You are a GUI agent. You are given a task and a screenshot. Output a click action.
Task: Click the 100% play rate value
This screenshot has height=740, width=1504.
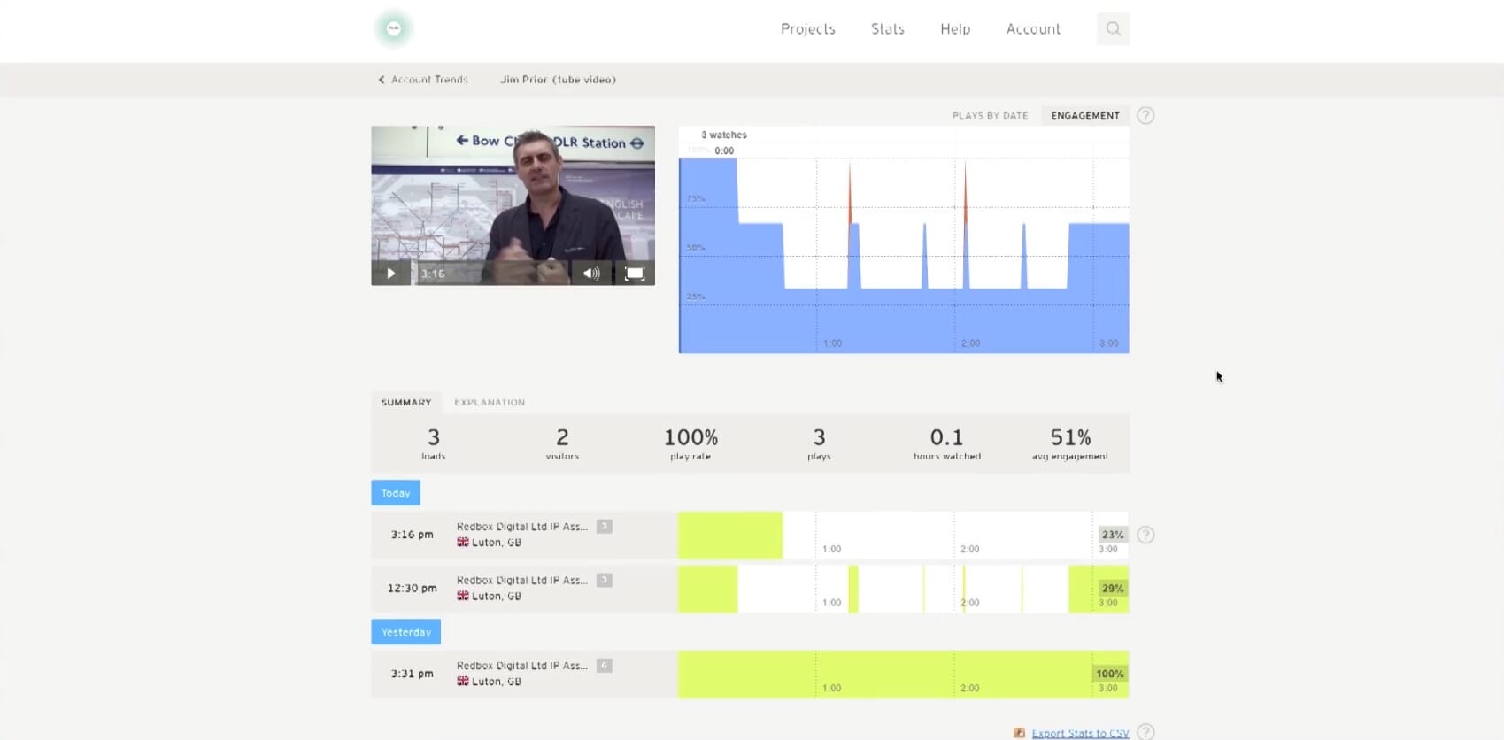(690, 437)
